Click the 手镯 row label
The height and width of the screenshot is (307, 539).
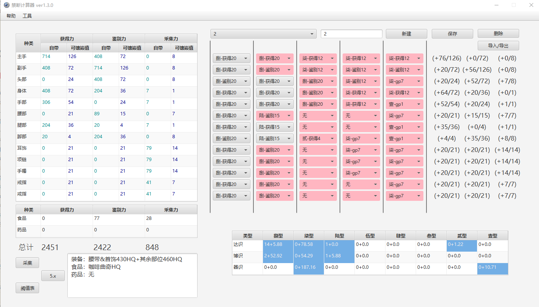[22, 171]
